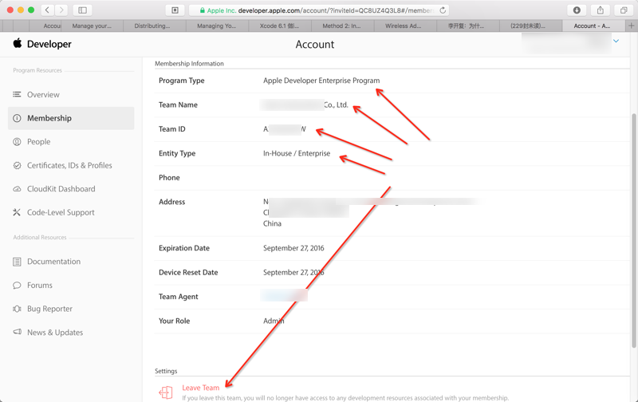Click the 'Device Reset Date' label
Viewport: 638px width, 402px height.
click(x=188, y=273)
